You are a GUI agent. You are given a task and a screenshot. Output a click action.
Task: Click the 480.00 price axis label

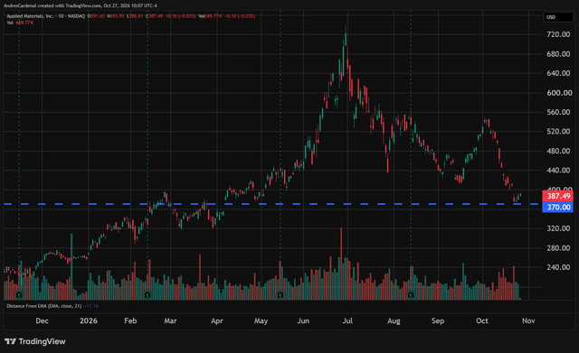(558, 151)
